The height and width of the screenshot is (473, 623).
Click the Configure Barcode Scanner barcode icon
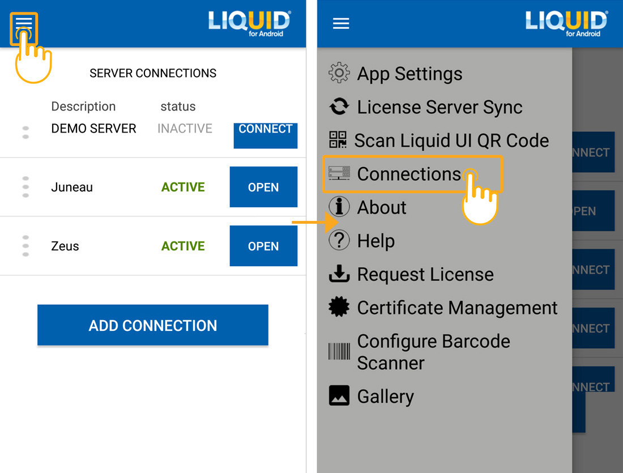339,352
